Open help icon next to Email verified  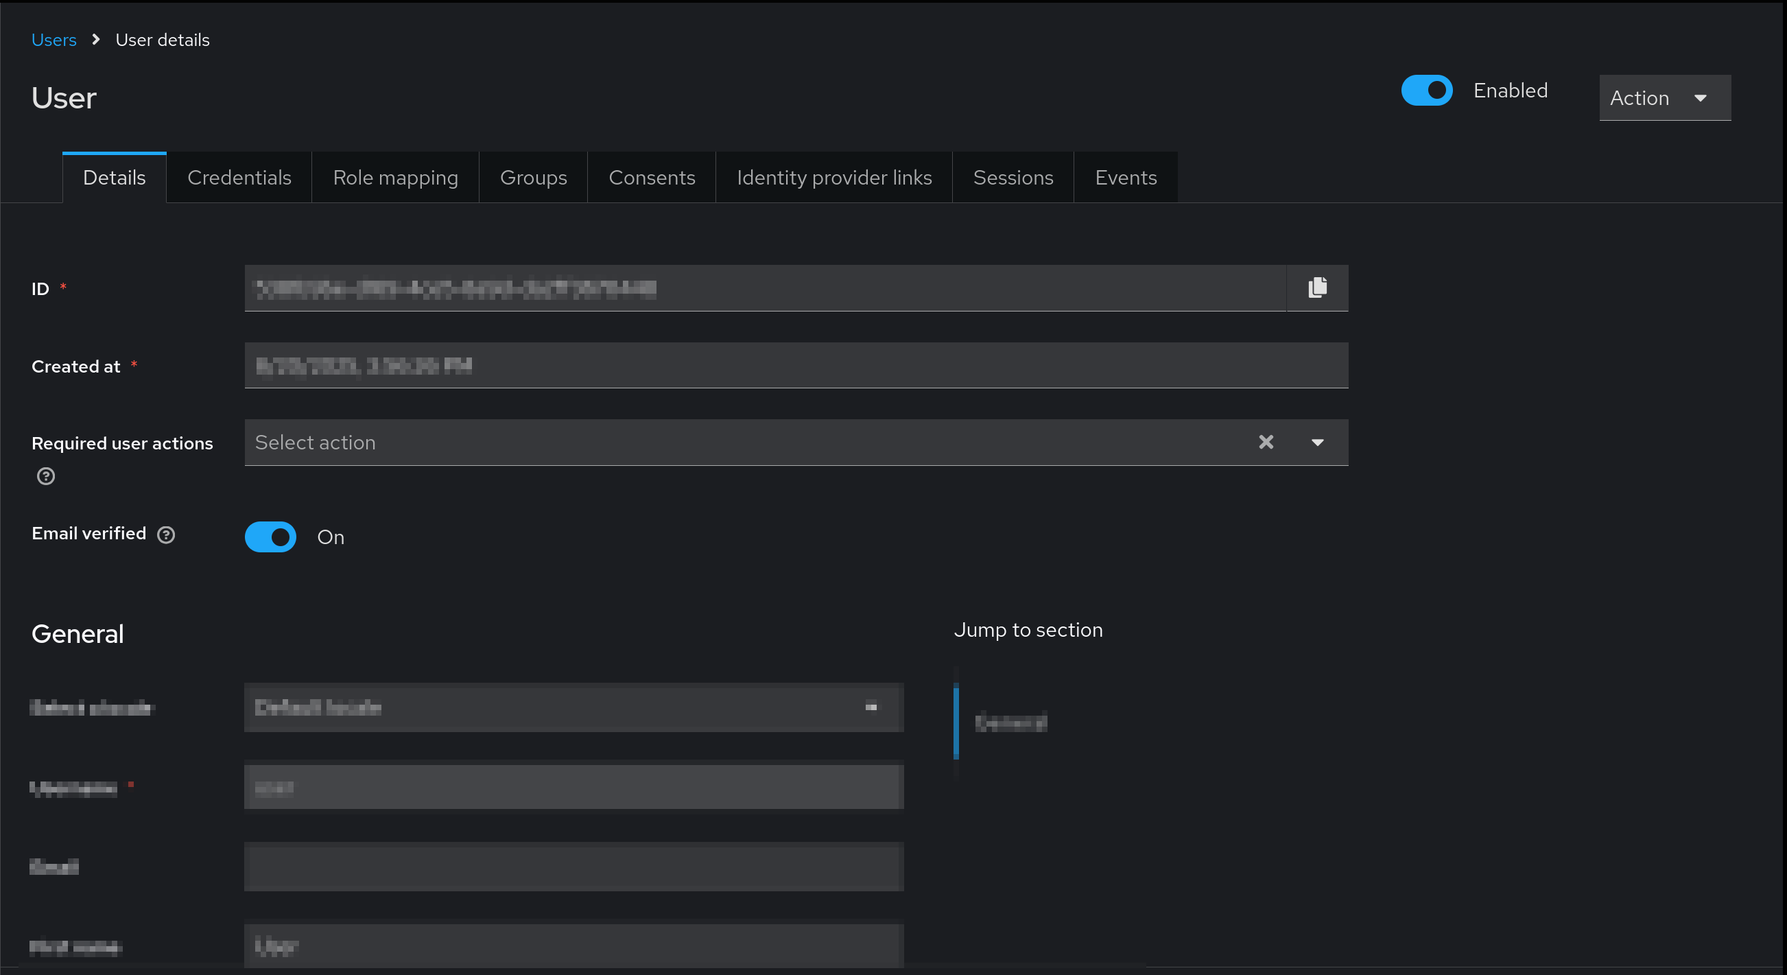point(166,535)
